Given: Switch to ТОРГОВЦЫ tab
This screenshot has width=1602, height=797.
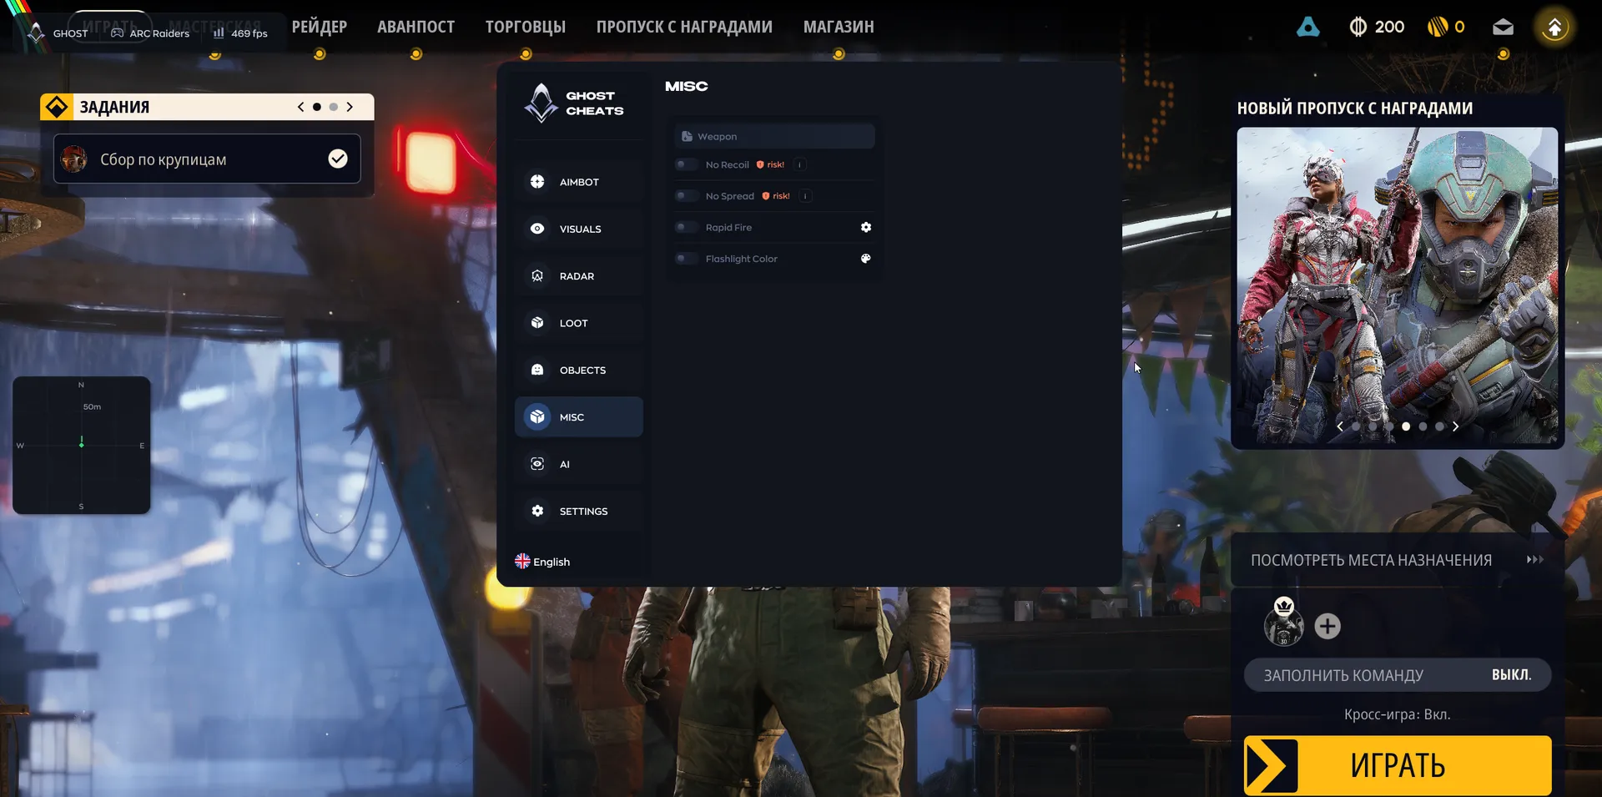Looking at the screenshot, I should [x=526, y=27].
